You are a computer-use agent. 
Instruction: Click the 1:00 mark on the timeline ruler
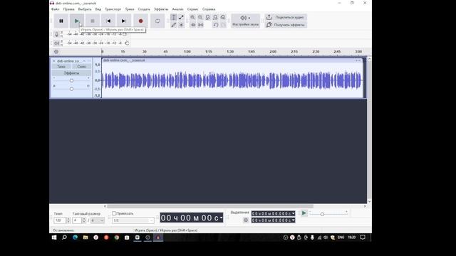[x=187, y=52]
